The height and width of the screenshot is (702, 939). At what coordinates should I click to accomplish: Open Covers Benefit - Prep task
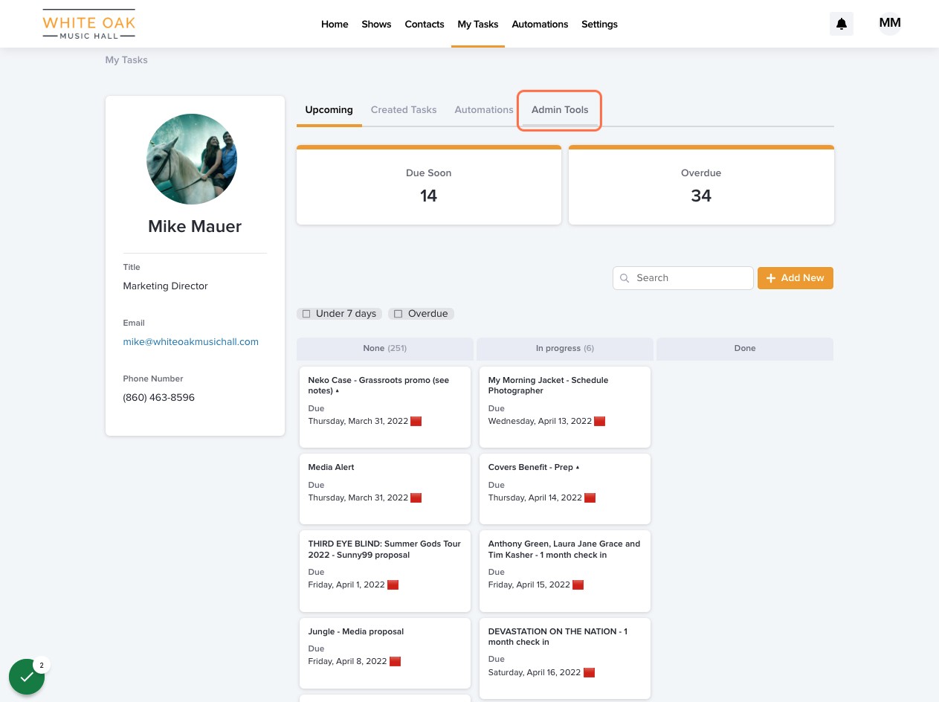pyautogui.click(x=565, y=489)
